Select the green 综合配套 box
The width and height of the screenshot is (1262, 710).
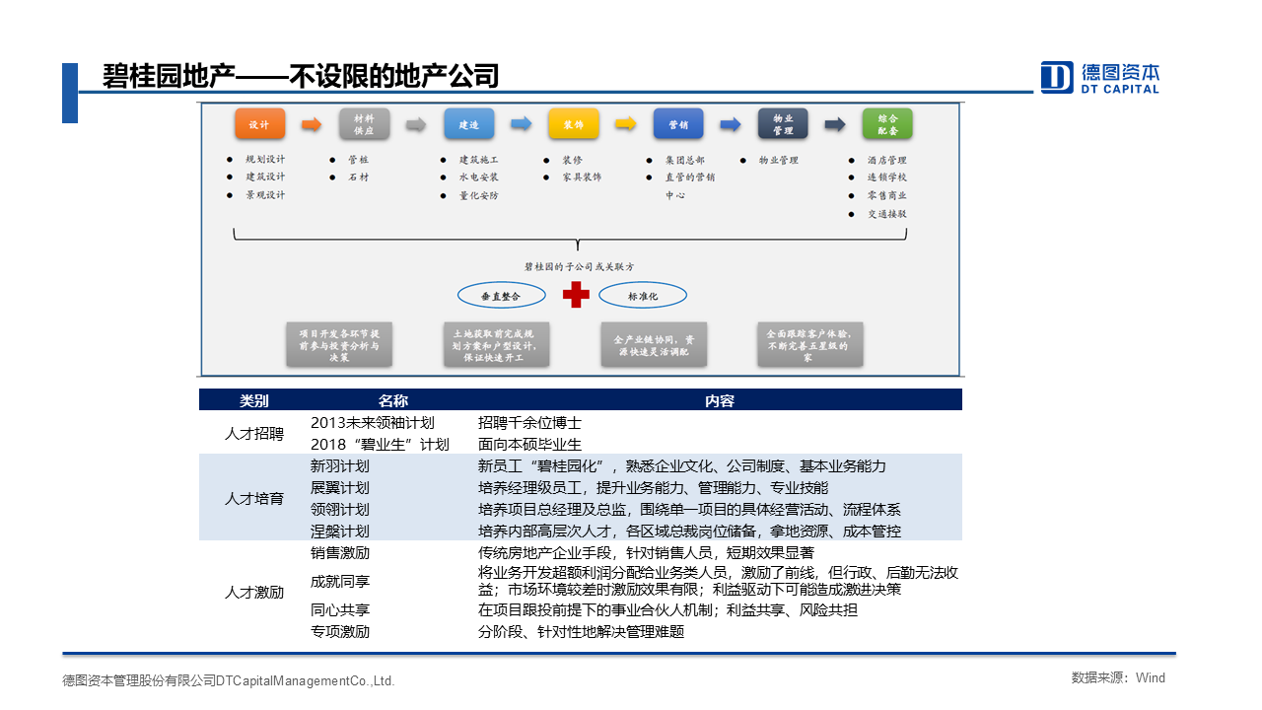887,124
